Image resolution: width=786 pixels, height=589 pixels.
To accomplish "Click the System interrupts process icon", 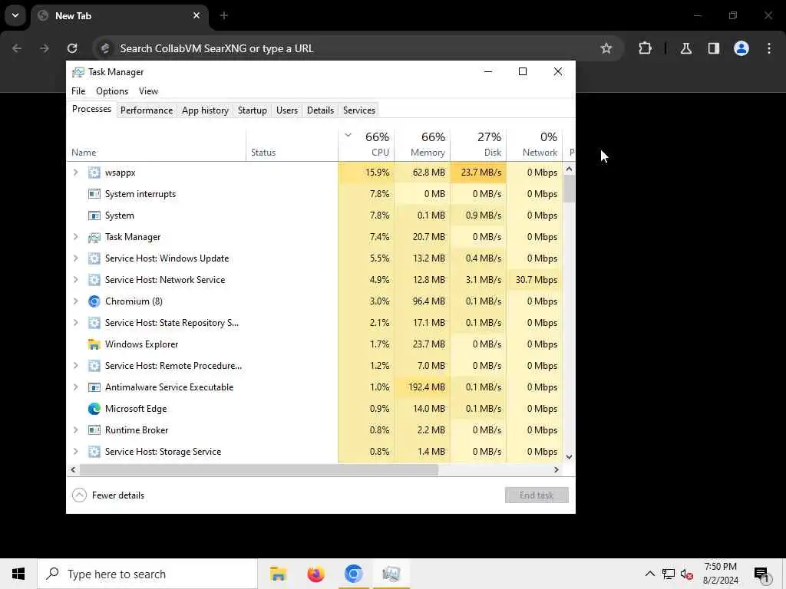I will [94, 194].
